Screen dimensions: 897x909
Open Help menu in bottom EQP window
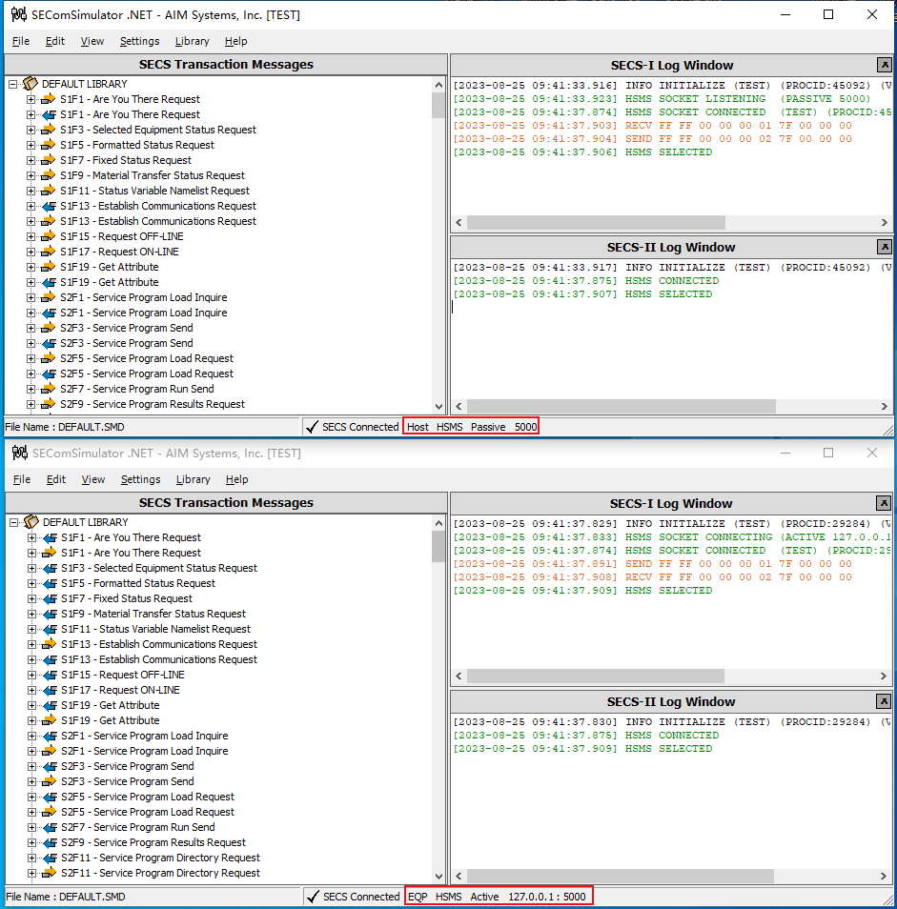[236, 479]
